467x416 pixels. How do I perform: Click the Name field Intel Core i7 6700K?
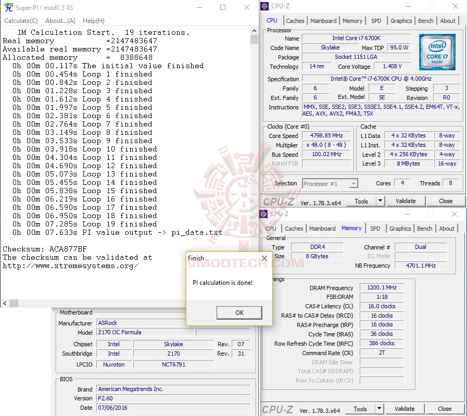(356, 38)
